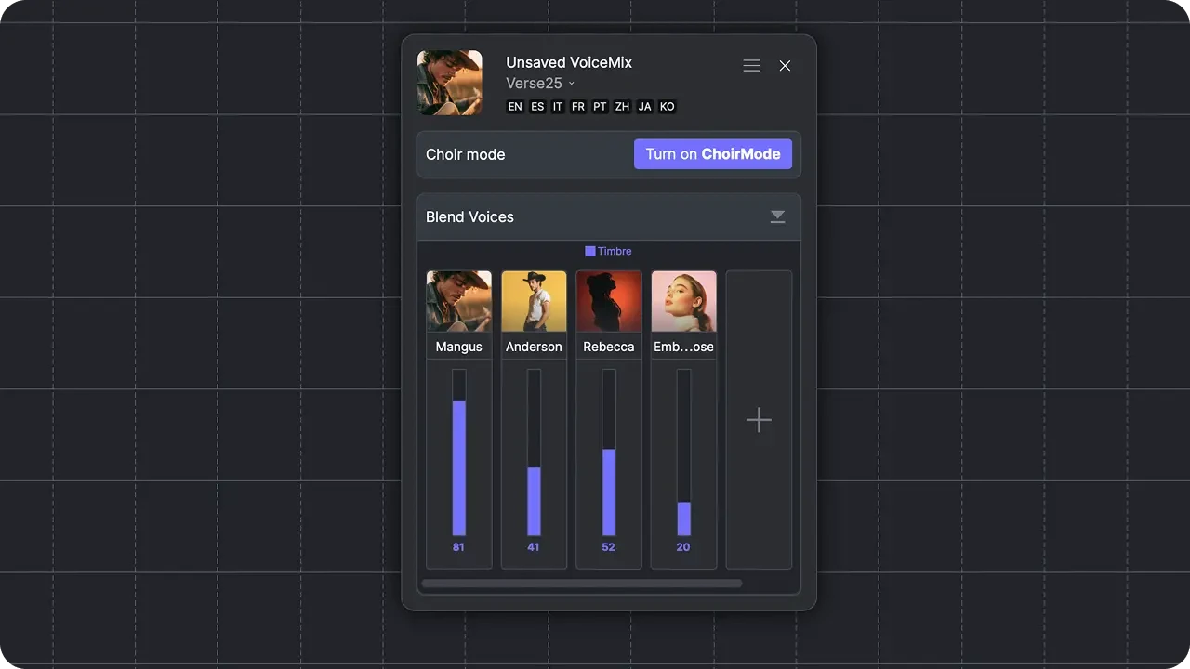The width and height of the screenshot is (1190, 669).
Task: Click the EN language tag
Action: click(514, 107)
